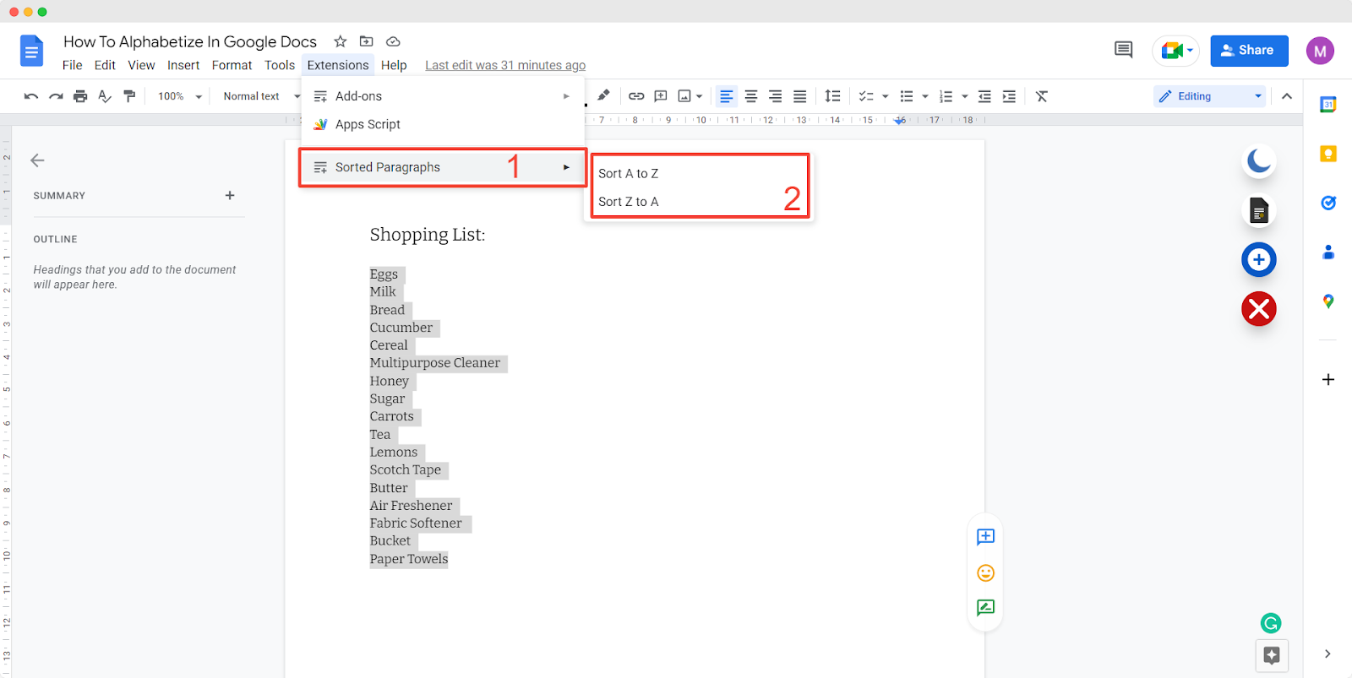Click the Extensions menu
The image size is (1352, 678).
point(338,65)
